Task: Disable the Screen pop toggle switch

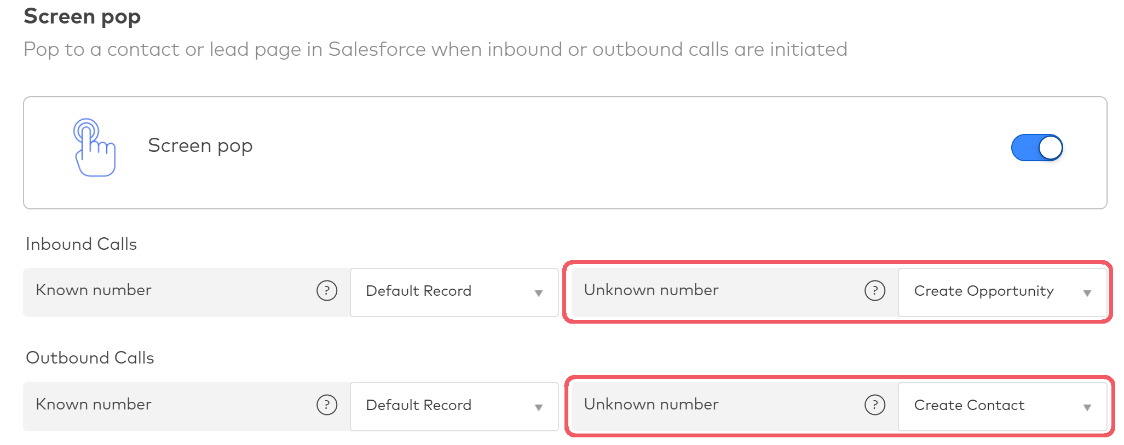Action: click(x=1036, y=148)
